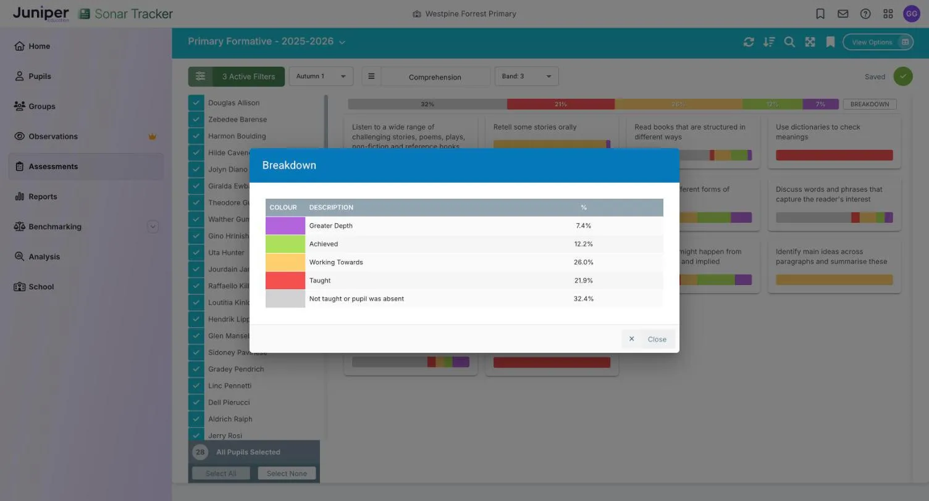Screen dimensions: 929x501
Task: Uncheck Dell Pierucci checkbox
Action: 196,403
